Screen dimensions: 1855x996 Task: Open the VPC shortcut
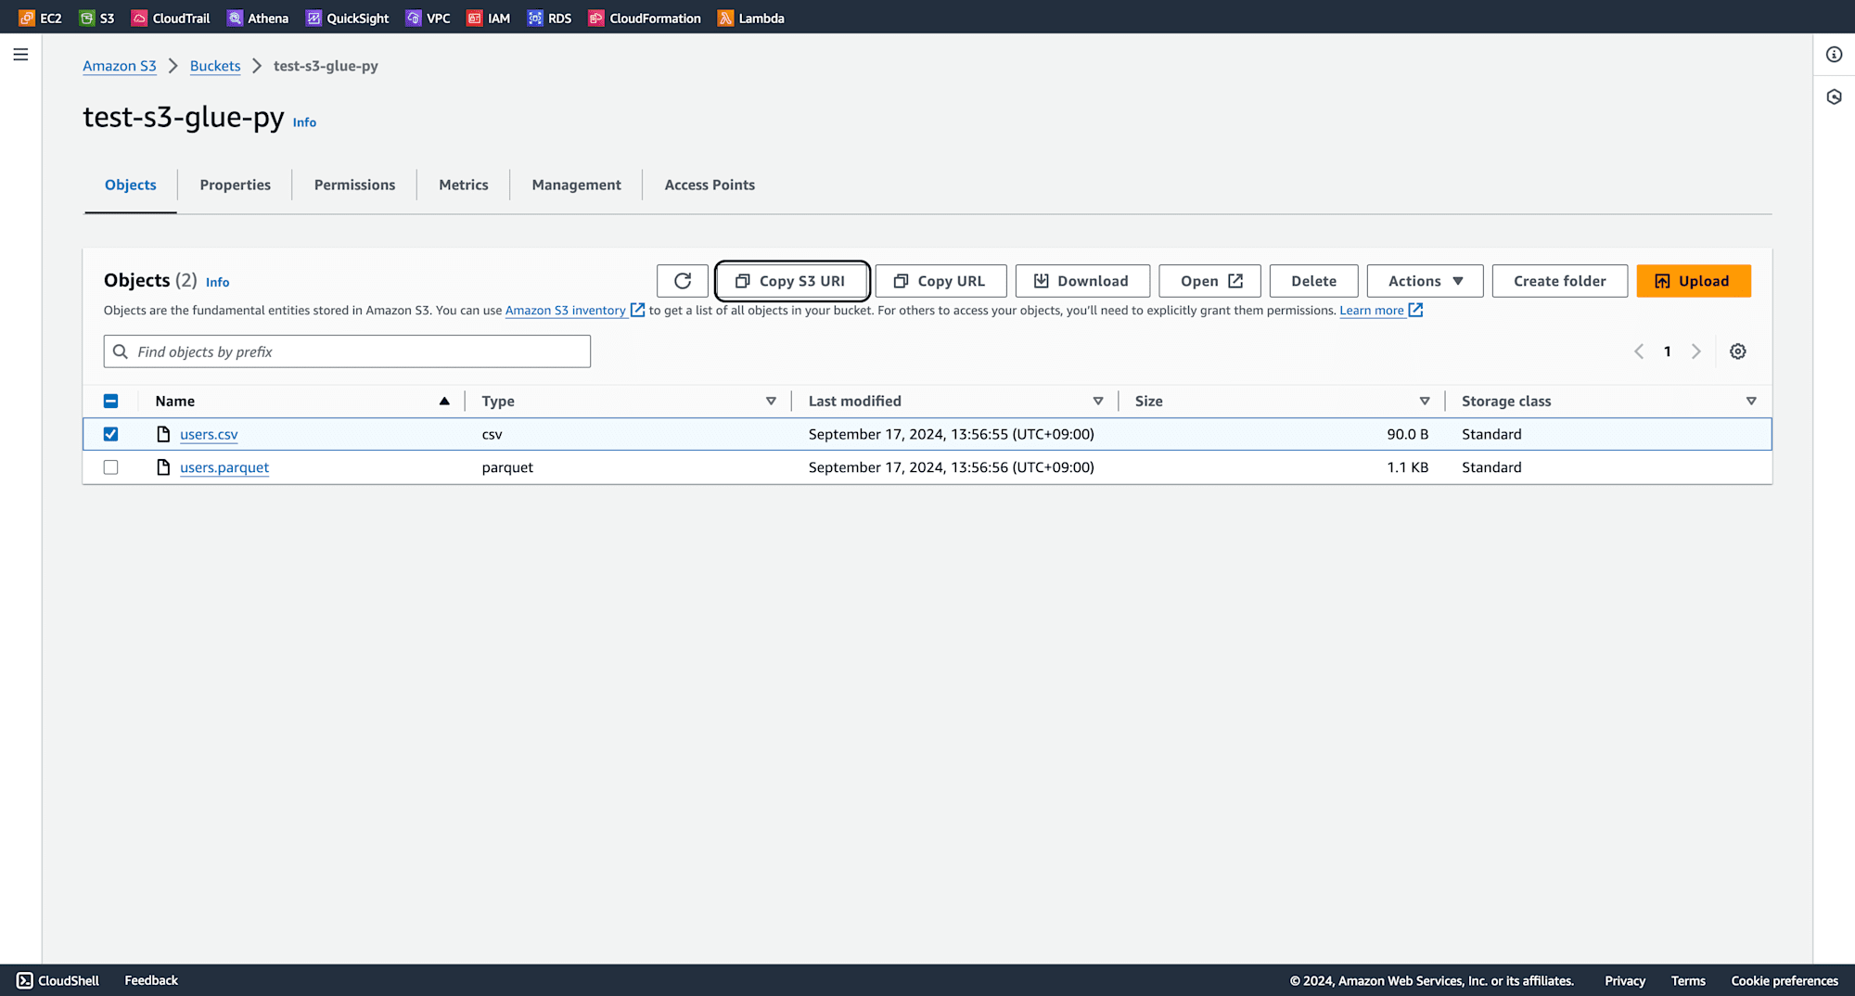pyautogui.click(x=428, y=18)
